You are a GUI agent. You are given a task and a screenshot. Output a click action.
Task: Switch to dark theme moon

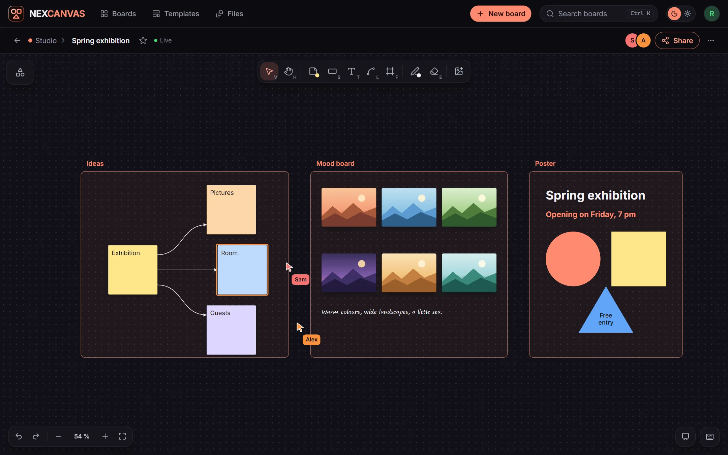click(x=674, y=14)
